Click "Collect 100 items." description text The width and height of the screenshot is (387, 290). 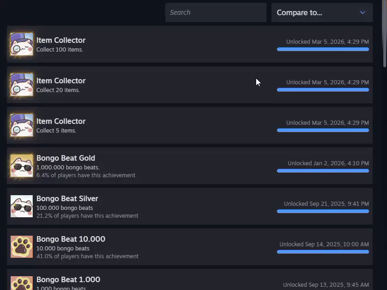60,50
